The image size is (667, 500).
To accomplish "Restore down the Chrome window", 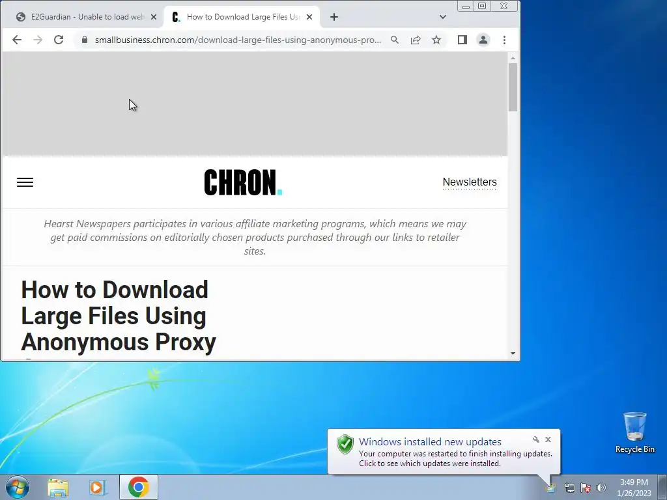I will 482,6.
